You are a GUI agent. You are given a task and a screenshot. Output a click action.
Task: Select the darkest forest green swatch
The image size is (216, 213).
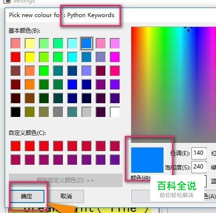point(44,98)
